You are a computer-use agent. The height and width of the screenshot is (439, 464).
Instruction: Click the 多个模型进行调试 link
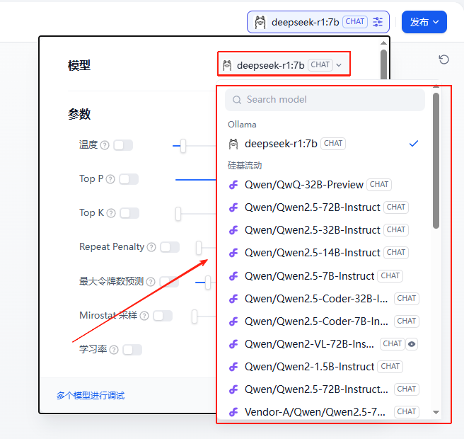91,396
